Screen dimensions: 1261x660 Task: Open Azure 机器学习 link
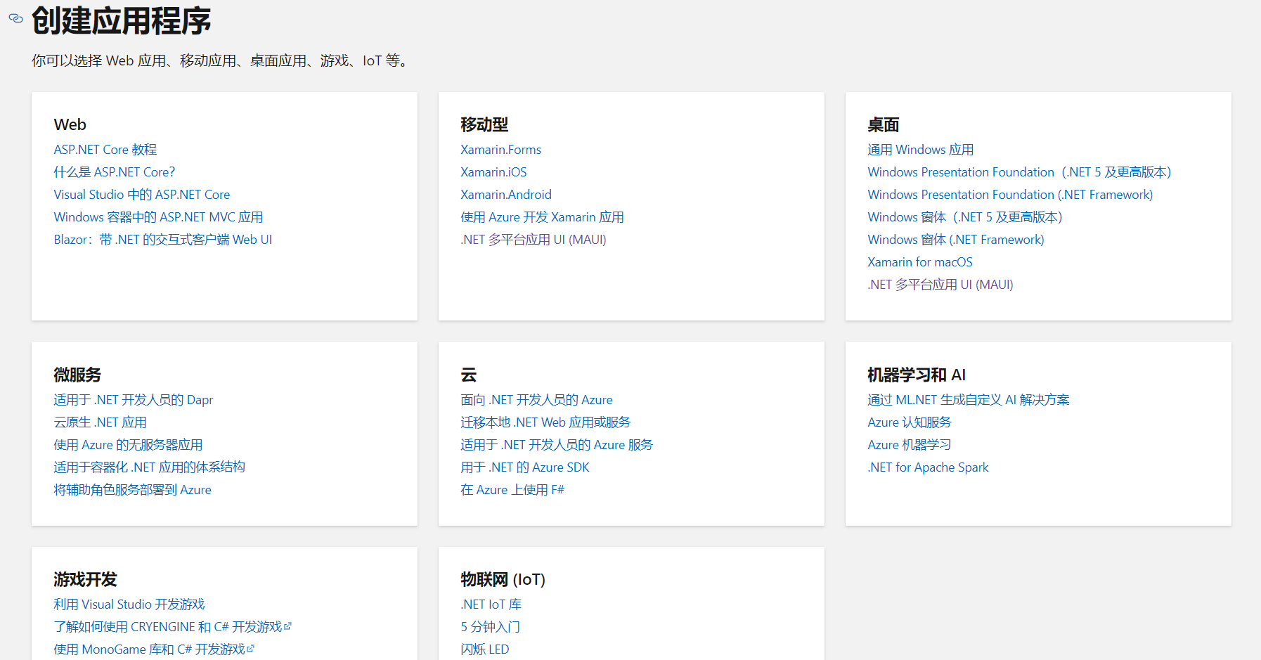910,445
